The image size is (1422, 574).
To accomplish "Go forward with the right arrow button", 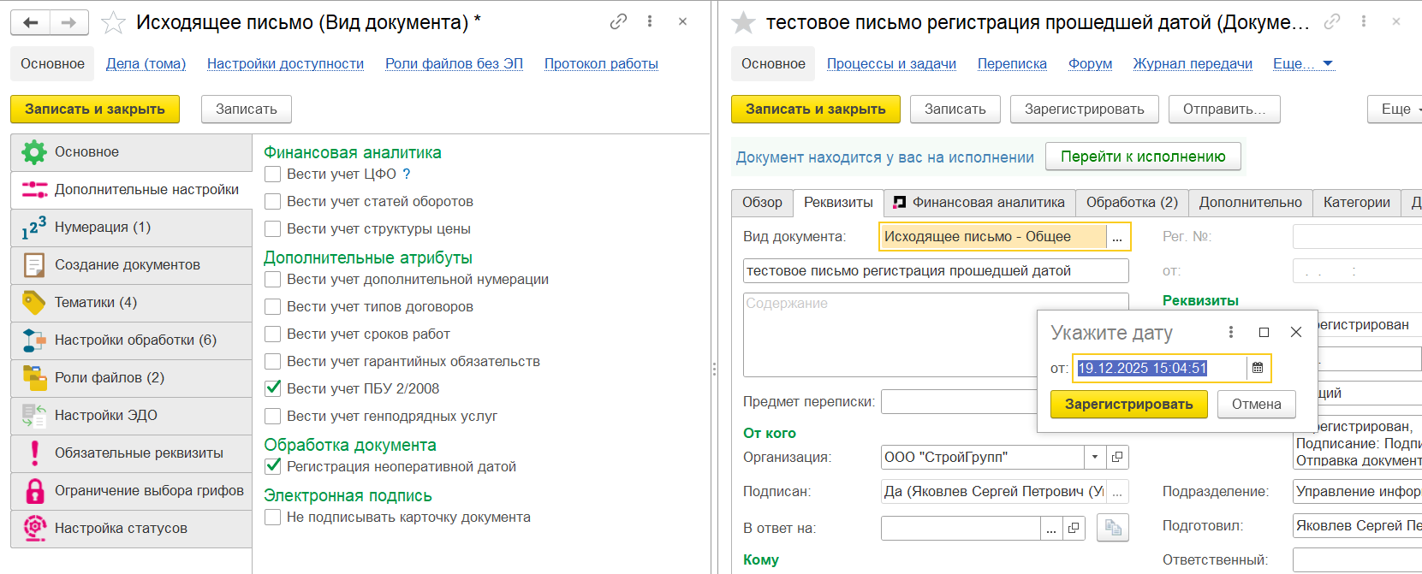I will coord(69,23).
